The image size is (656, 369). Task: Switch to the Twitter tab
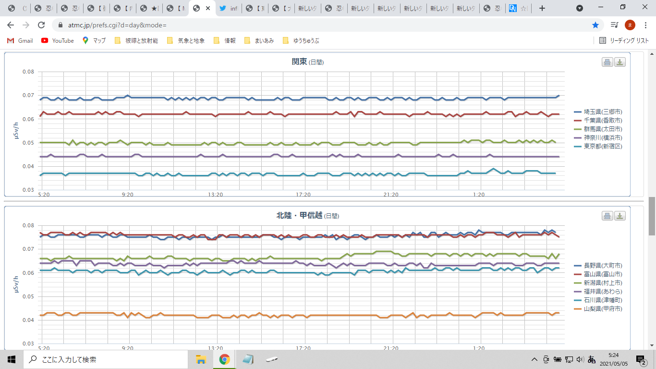pos(228,8)
